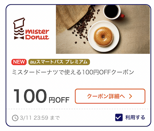
Task: Click the auスマートパス プレミアム badge
Action: click(59, 62)
